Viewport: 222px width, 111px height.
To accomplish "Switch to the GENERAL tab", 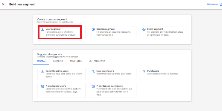I will pos(41,61).
